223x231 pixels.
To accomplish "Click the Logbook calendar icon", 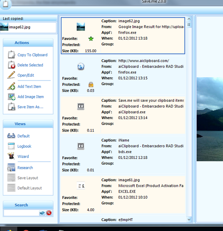I will 11,146.
